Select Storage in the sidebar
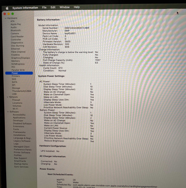The image size is (186, 188). [x=16, y=88]
